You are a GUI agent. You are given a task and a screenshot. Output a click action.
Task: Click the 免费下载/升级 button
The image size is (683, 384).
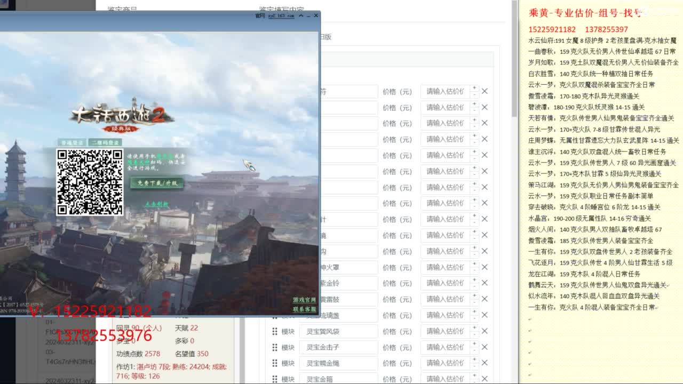[x=157, y=183]
